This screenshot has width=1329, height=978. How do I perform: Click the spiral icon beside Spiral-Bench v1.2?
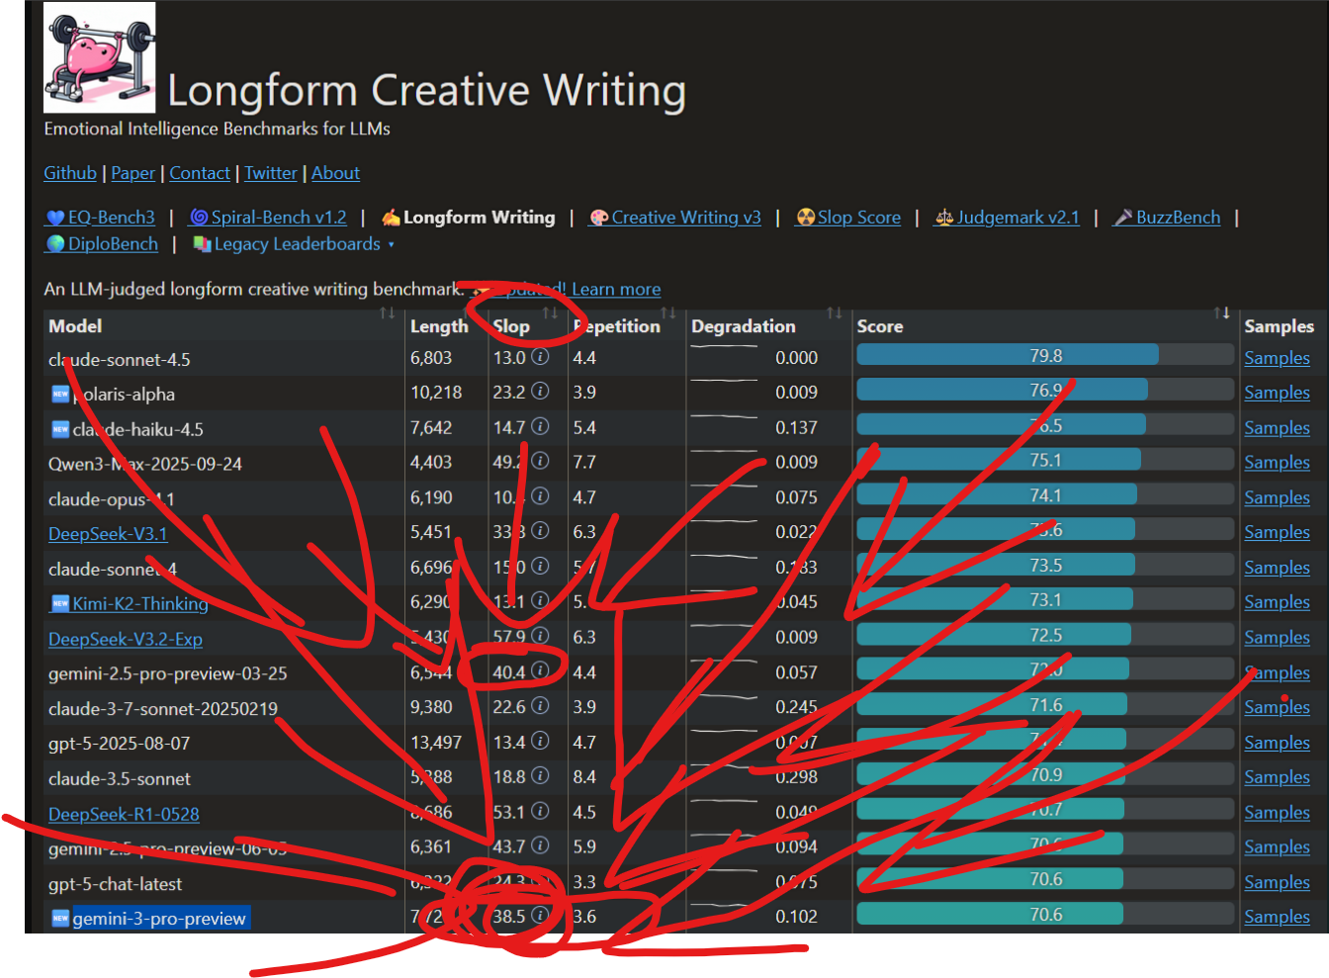[199, 218]
